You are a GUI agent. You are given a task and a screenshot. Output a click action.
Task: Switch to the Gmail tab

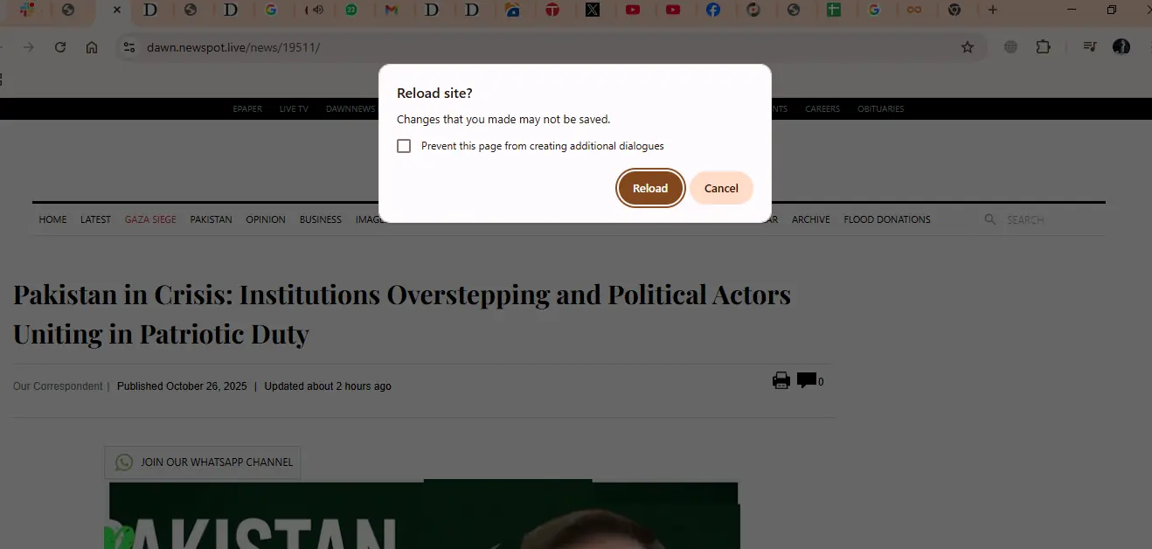pyautogui.click(x=392, y=10)
